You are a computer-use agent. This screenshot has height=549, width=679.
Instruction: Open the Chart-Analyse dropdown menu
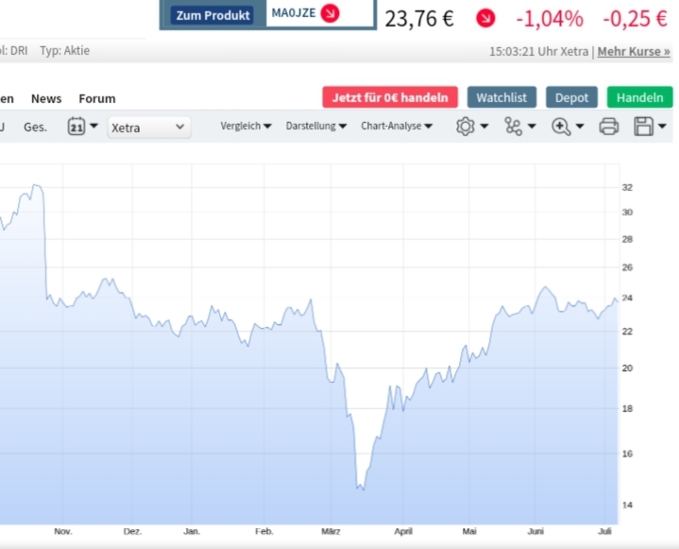pyautogui.click(x=397, y=126)
